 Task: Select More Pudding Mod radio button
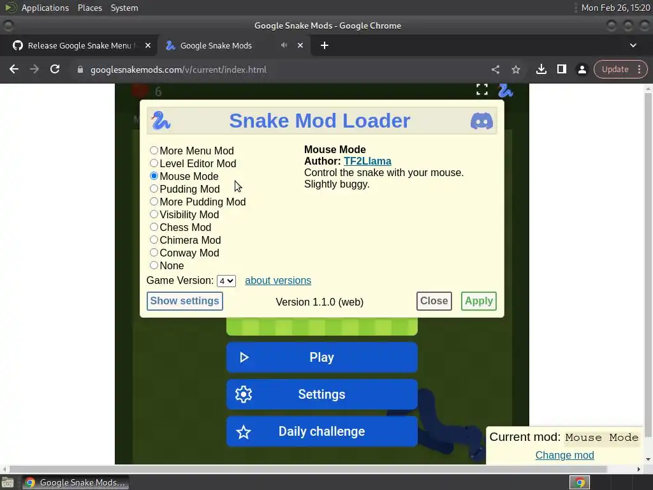(x=154, y=202)
